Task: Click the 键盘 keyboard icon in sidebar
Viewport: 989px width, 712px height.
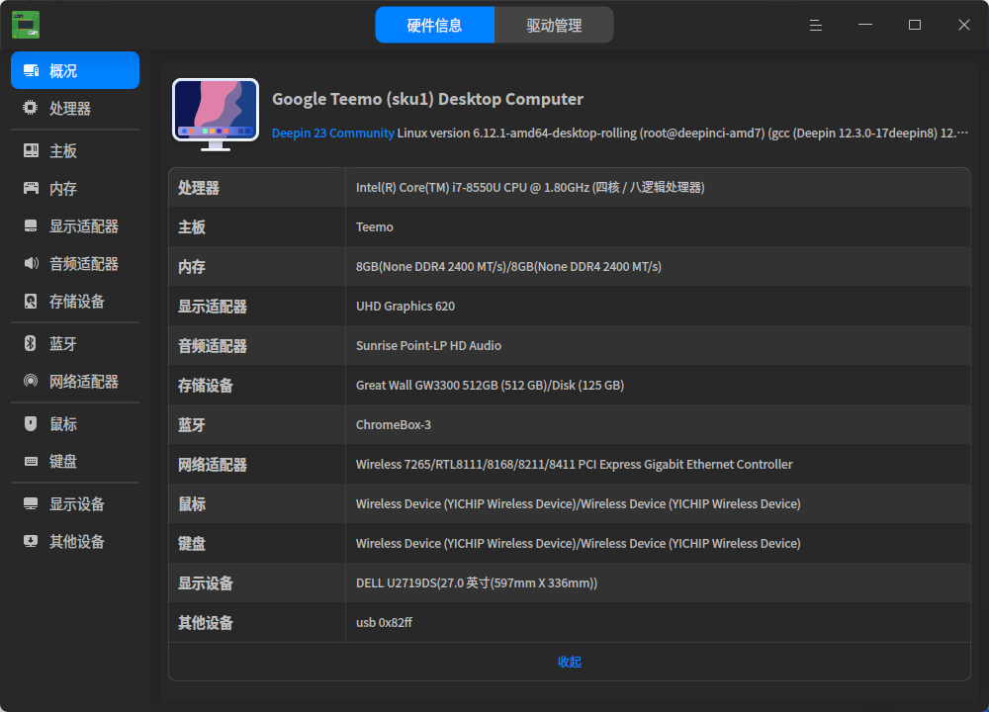Action: (x=31, y=461)
